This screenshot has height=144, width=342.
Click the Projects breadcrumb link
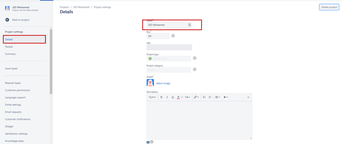pyautogui.click(x=64, y=7)
